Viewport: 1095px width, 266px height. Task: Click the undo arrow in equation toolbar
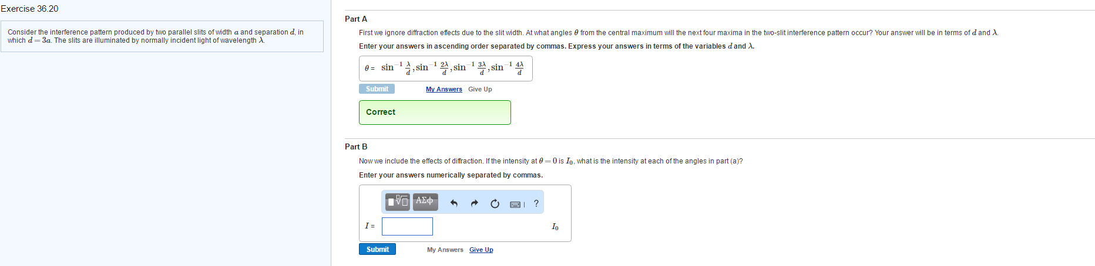(454, 203)
